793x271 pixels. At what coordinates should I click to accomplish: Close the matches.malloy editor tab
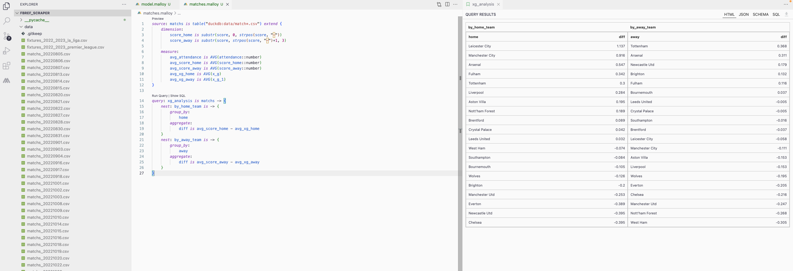point(227,4)
